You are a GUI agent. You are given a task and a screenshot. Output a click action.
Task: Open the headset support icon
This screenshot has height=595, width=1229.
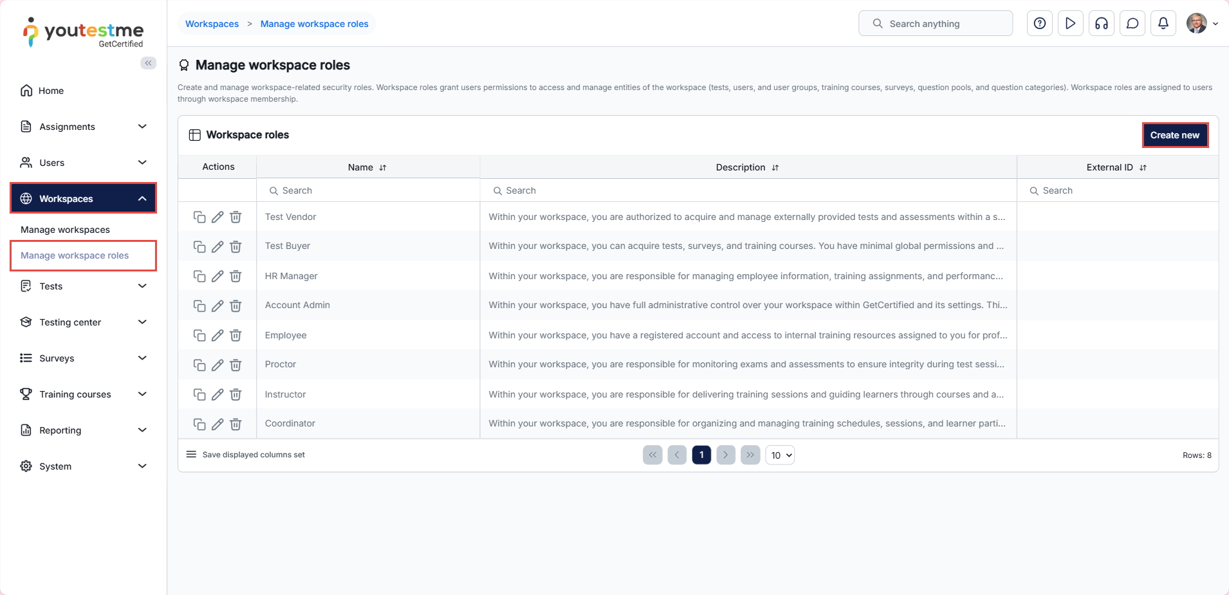coord(1101,24)
